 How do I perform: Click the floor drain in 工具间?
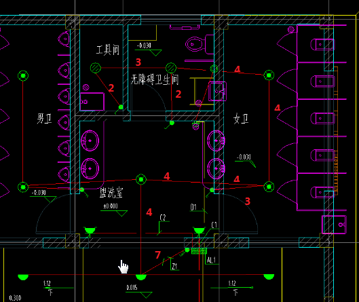pyautogui.click(x=86, y=88)
